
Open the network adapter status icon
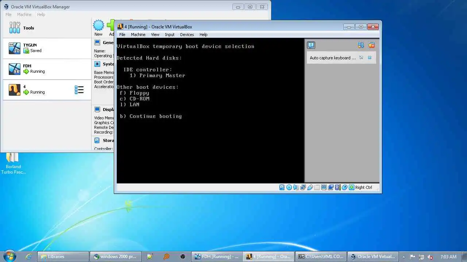pyautogui.click(x=303, y=187)
